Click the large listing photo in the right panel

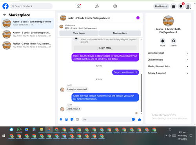(168, 21)
